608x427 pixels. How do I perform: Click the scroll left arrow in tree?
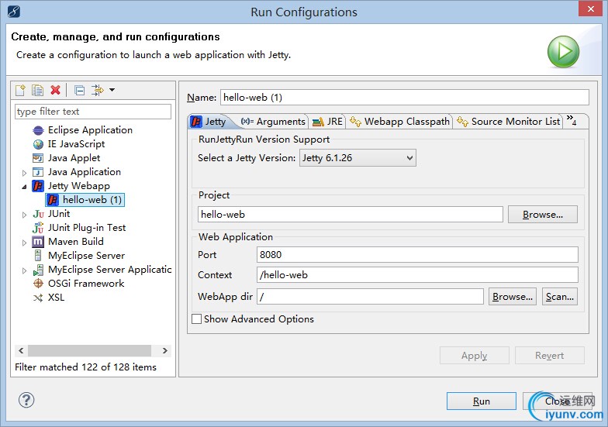pos(21,350)
